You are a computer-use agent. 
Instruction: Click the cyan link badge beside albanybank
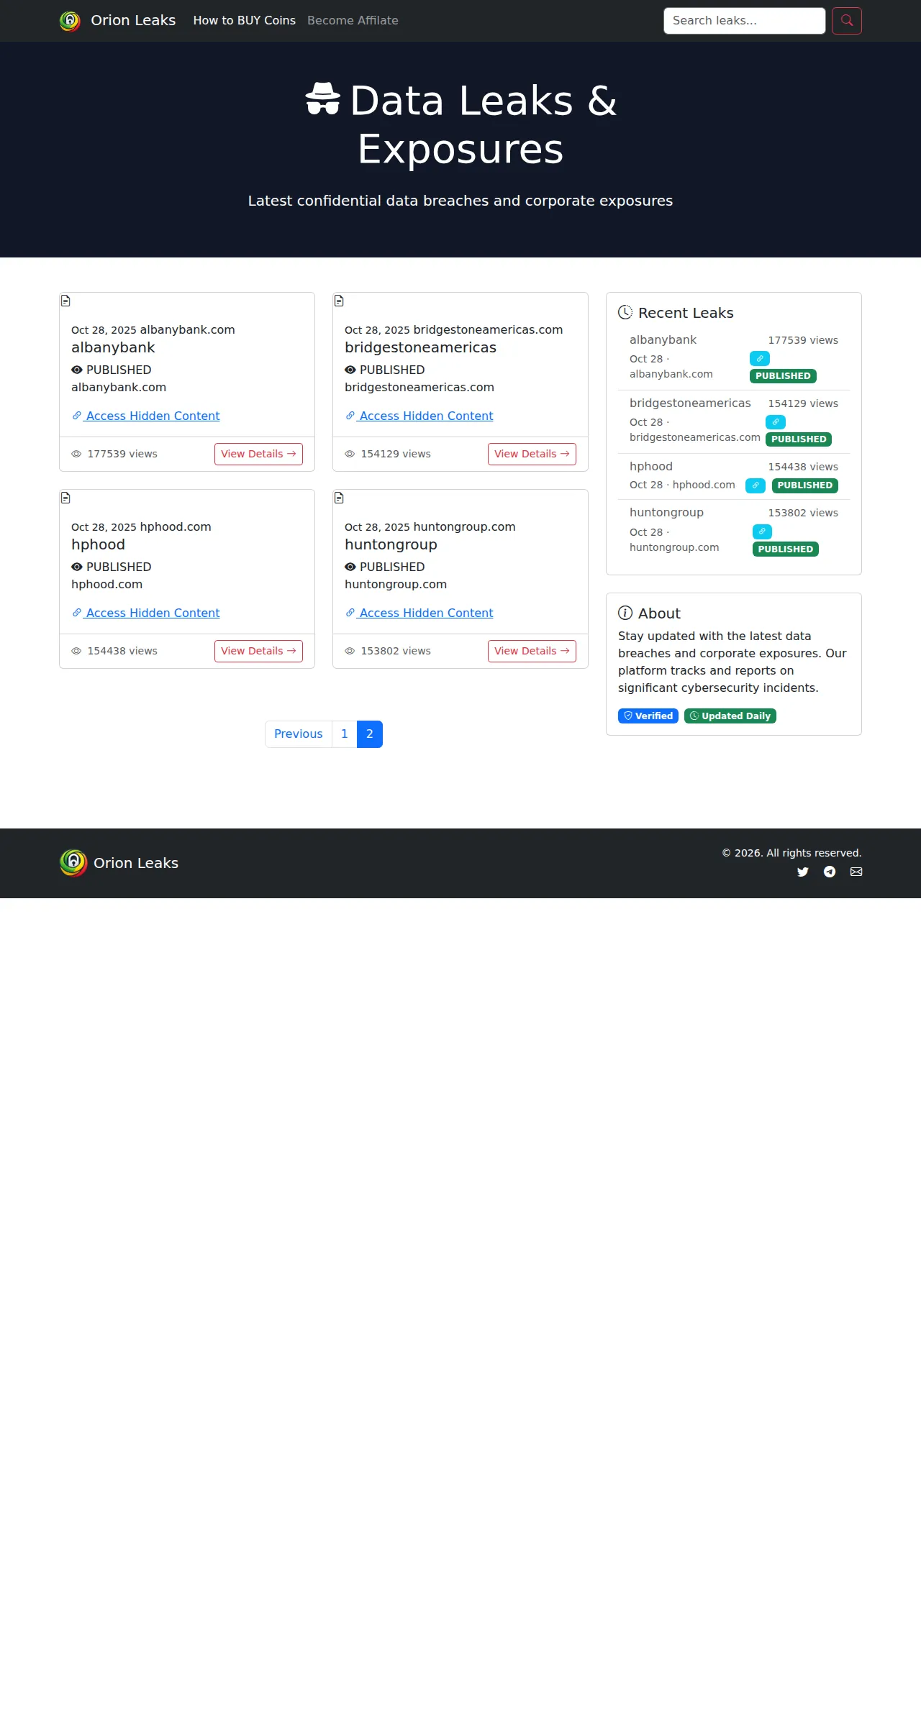tap(760, 358)
